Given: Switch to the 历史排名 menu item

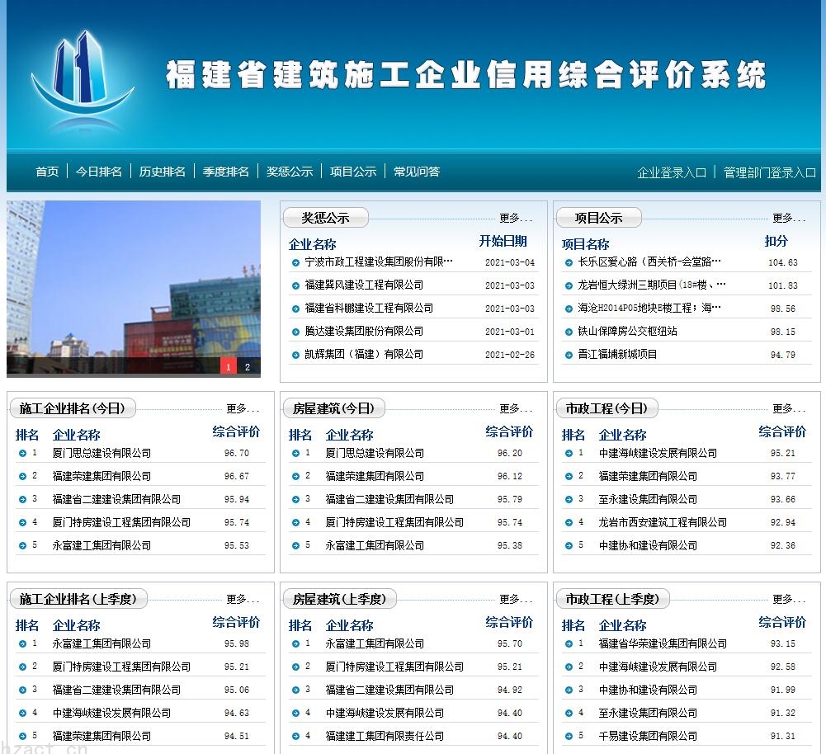Looking at the screenshot, I should (163, 171).
